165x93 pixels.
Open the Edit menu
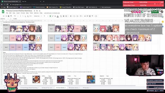tap(10, 13)
